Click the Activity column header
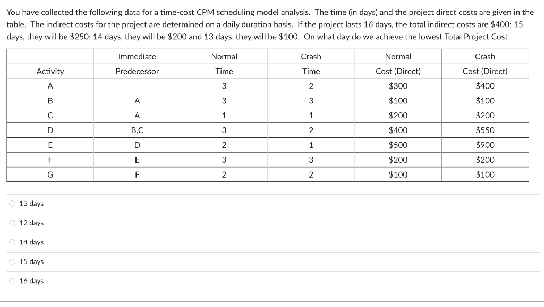This screenshot has height=307, width=544. point(49,71)
